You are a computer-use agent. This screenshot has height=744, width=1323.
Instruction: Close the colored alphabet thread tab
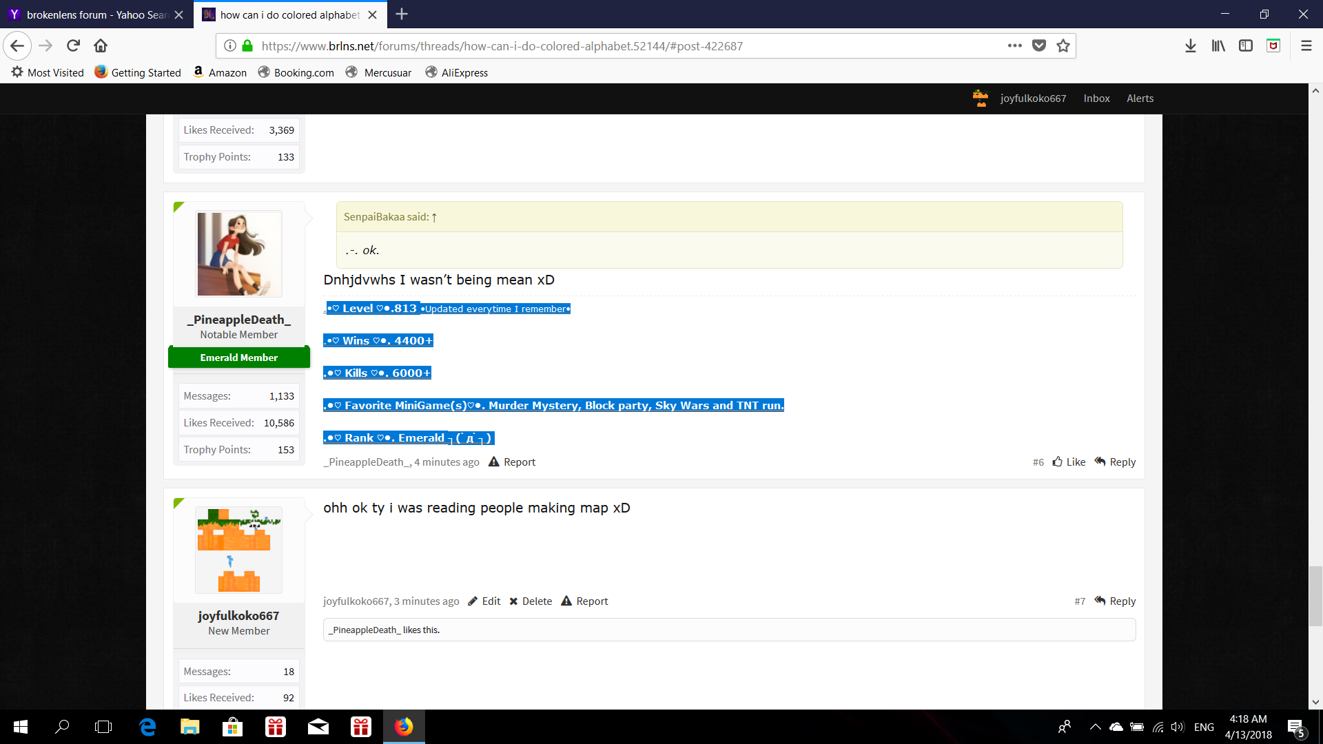point(372,14)
